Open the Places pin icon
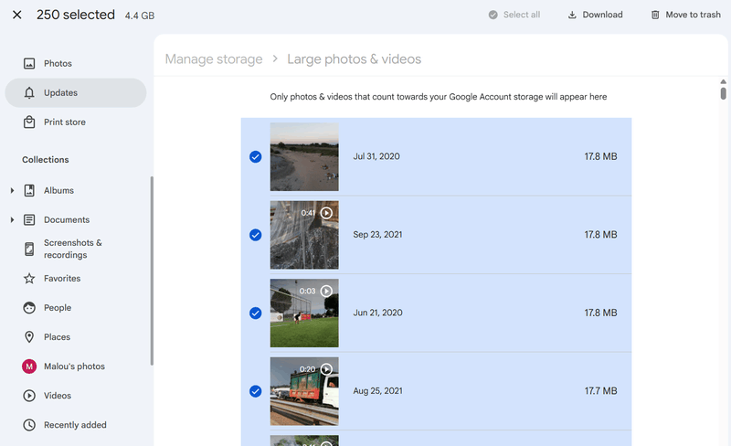The width and height of the screenshot is (731, 446). click(29, 337)
